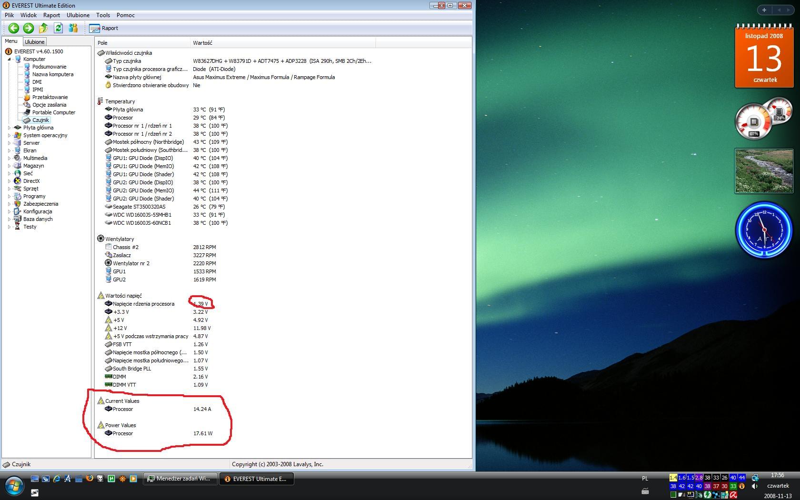Open the Widok menu
This screenshot has height=500, width=800.
tap(29, 15)
